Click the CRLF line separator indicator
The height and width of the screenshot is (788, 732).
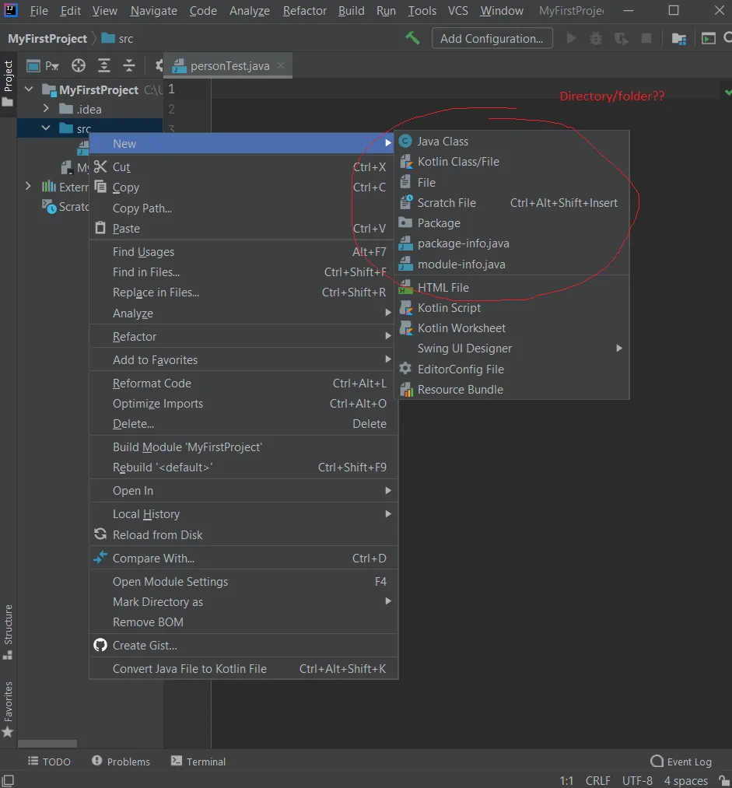[598, 780]
